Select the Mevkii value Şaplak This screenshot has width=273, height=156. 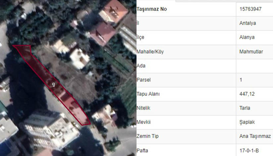pyautogui.click(x=247, y=122)
